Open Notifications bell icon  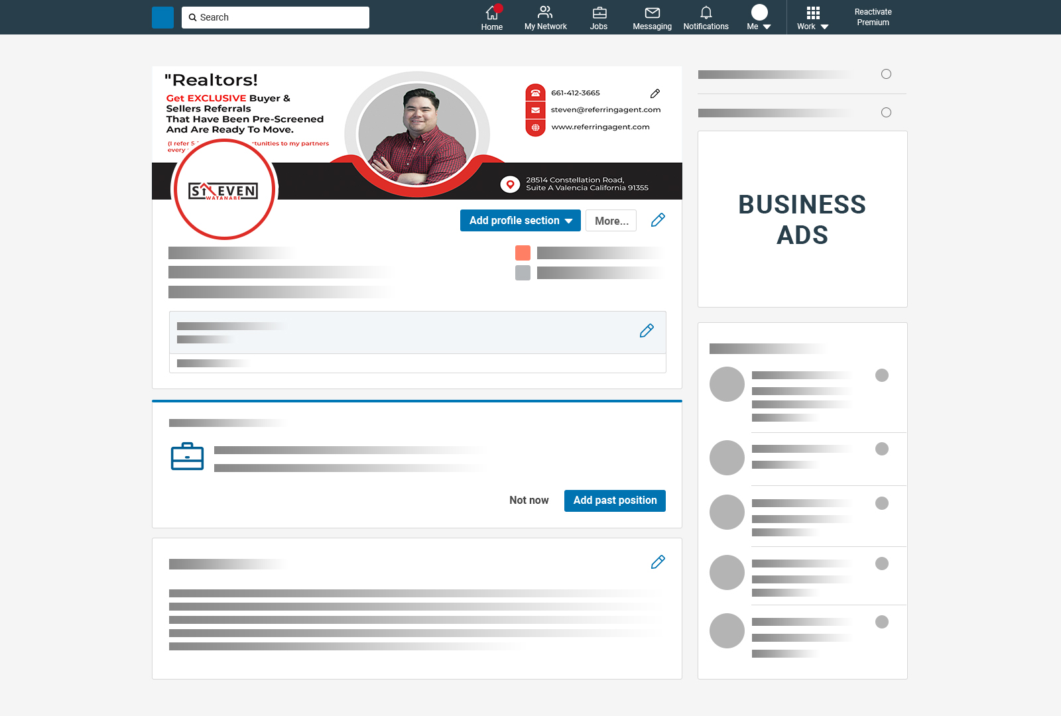[706, 13]
